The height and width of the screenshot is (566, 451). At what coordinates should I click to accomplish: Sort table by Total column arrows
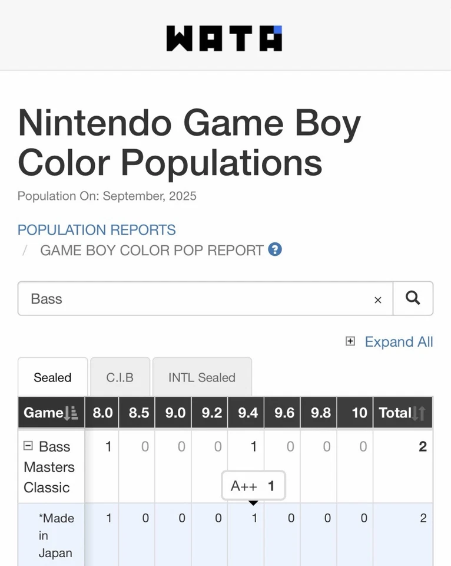[x=419, y=413]
